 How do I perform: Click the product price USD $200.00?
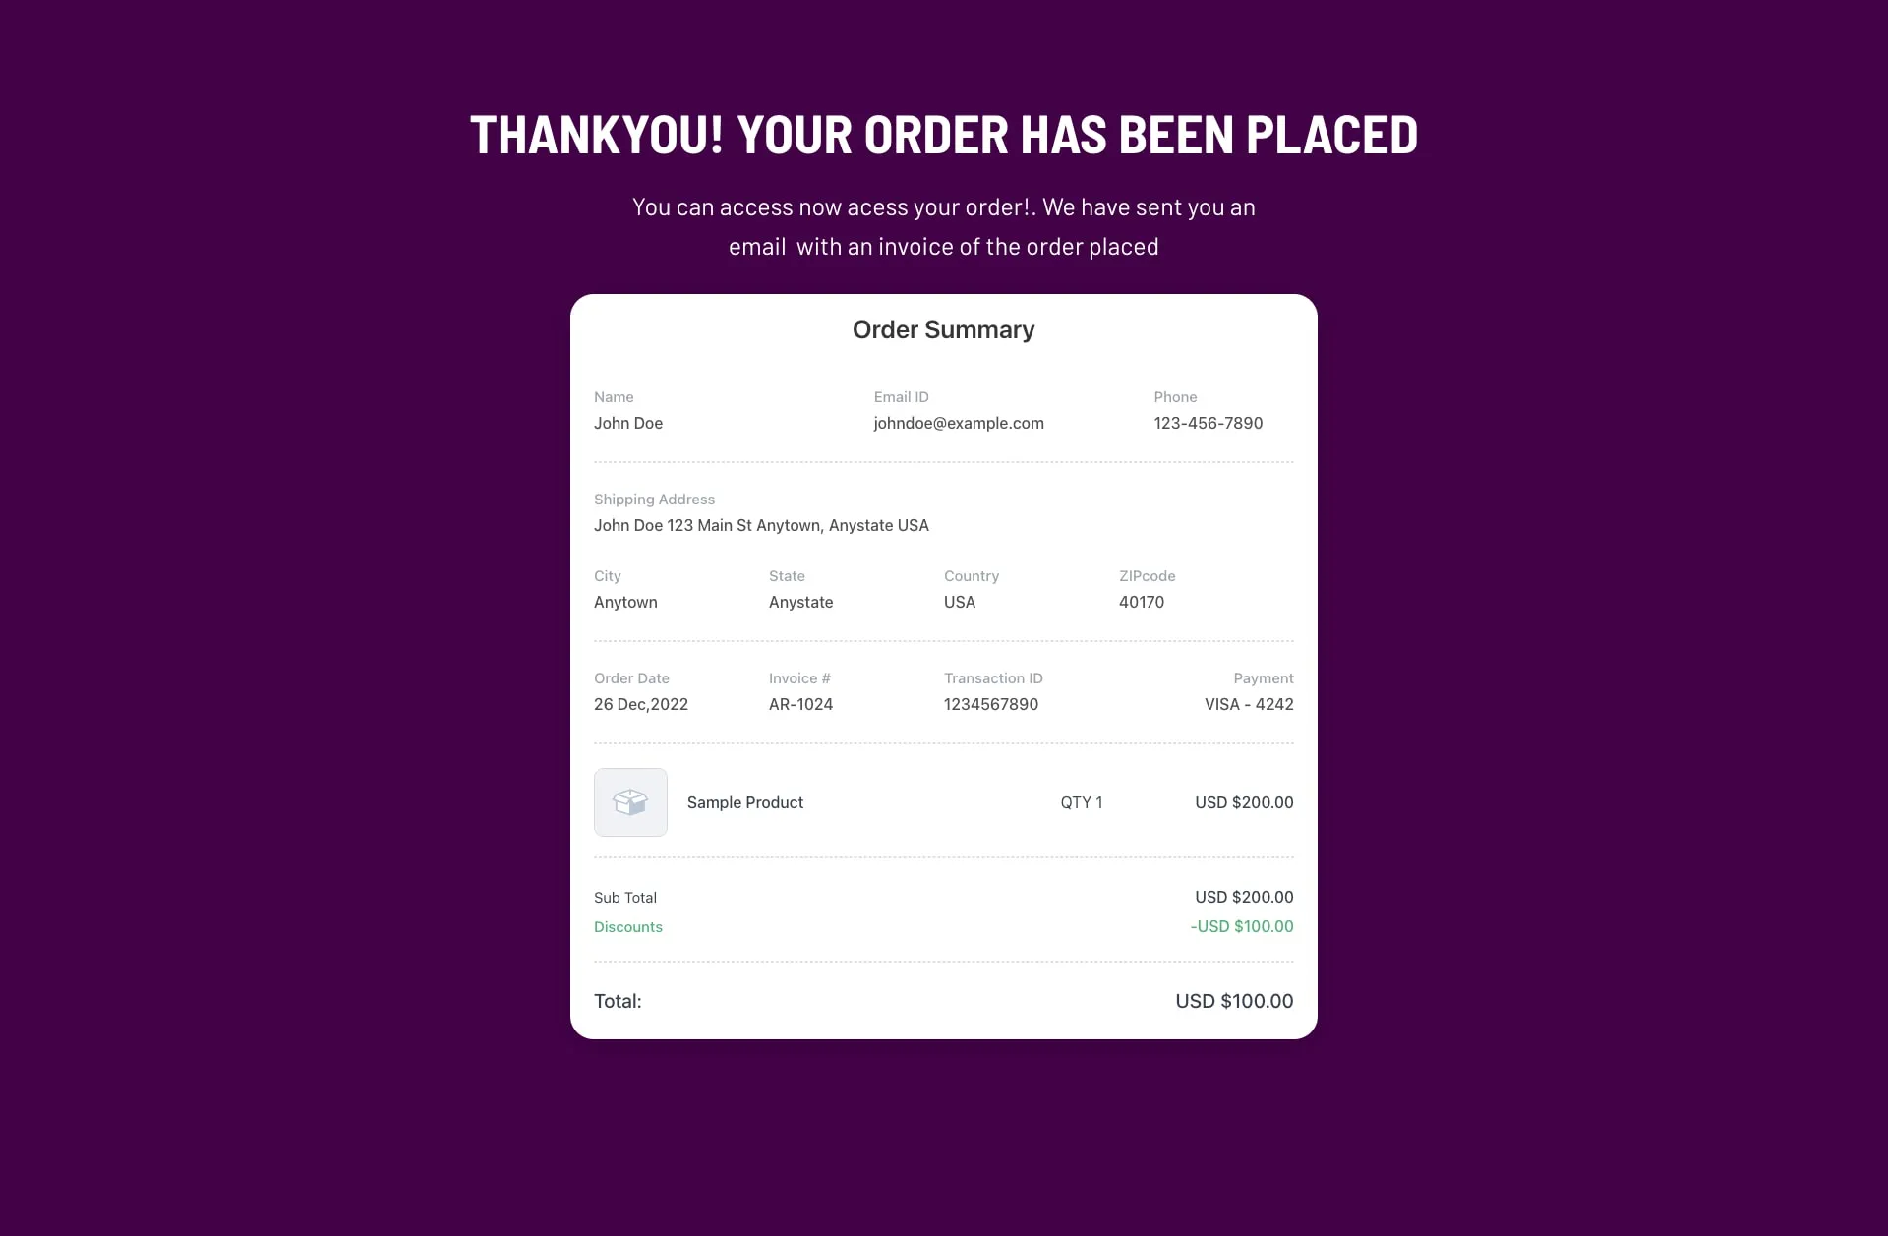coord(1244,803)
